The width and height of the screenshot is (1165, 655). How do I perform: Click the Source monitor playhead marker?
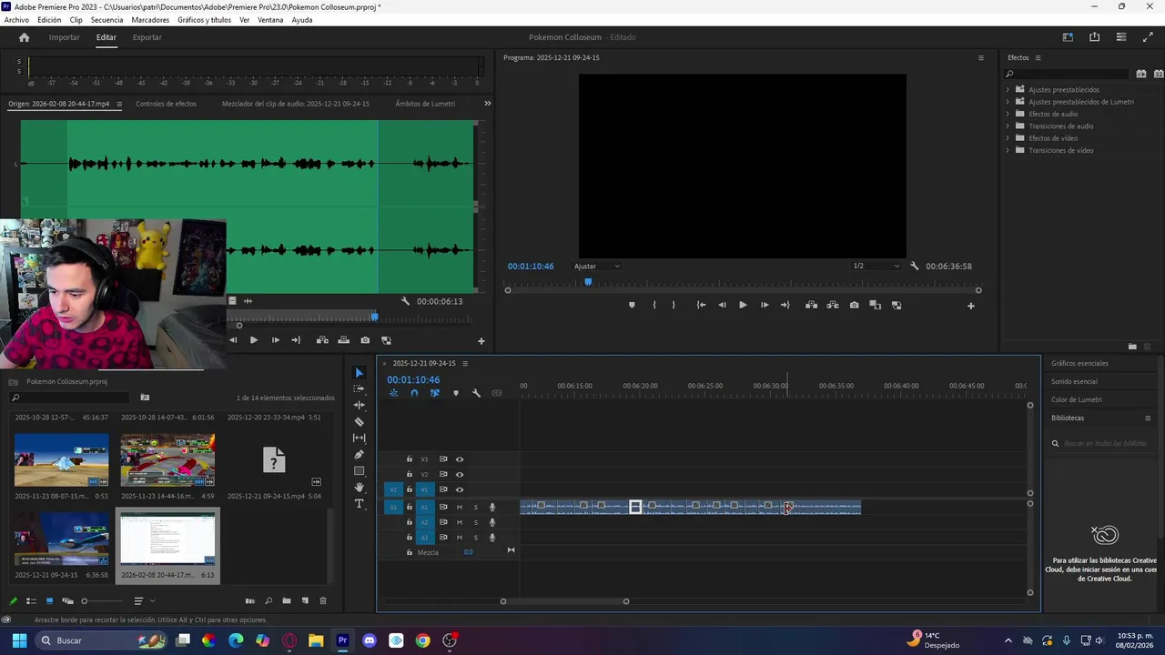374,316
